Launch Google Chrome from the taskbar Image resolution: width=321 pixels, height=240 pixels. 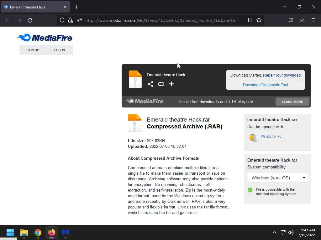[x=38, y=232]
